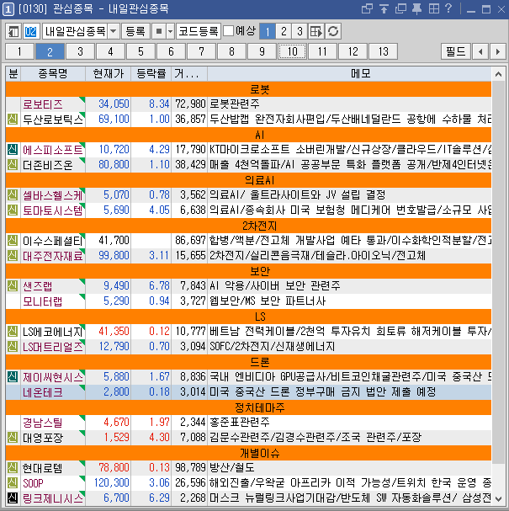509x511 pixels.
Task: Select page button 1 next to 예상
Action: coord(268,31)
